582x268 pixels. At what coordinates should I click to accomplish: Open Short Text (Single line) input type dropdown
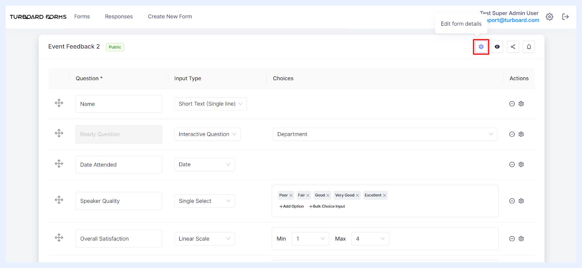click(210, 104)
